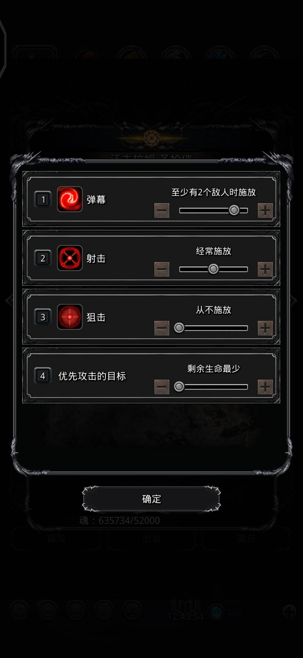Tap the 弹幕 red swirl skill icon
This screenshot has height=658, width=303.
point(70,199)
